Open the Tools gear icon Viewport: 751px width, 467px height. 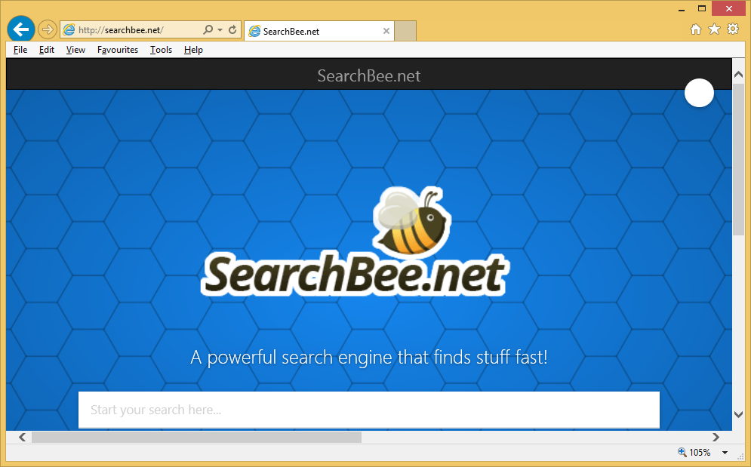pyautogui.click(x=733, y=29)
